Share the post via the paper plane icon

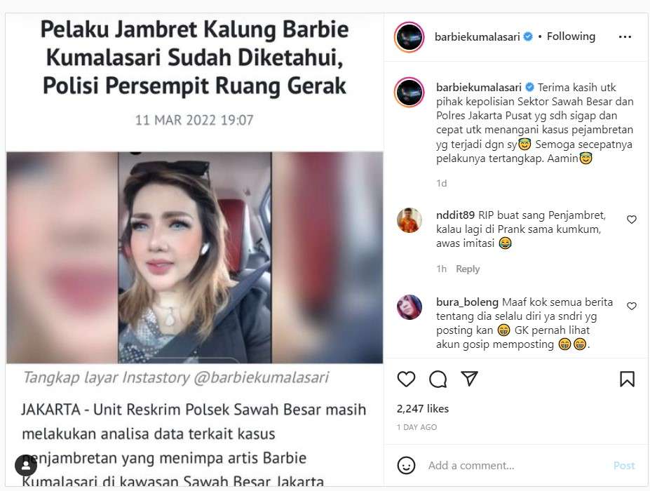(x=469, y=378)
